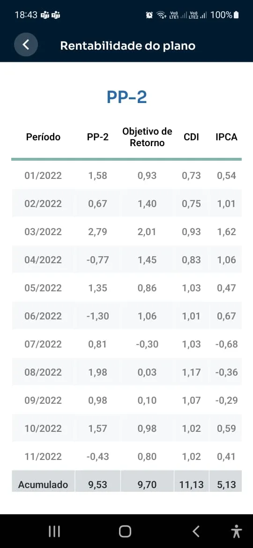Select the Período column header

pyautogui.click(x=43, y=137)
